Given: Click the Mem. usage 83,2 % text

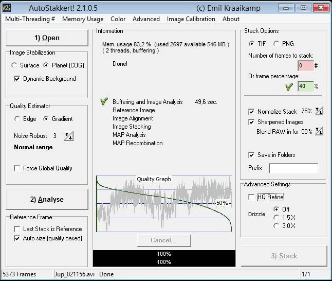Looking at the screenshot, I should pos(126,44).
